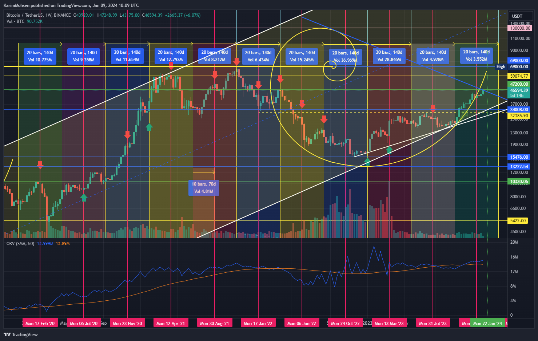Screen dimensions: 538x341
Task: Click red arrow on Apr '21 line
Action: click(x=171, y=66)
